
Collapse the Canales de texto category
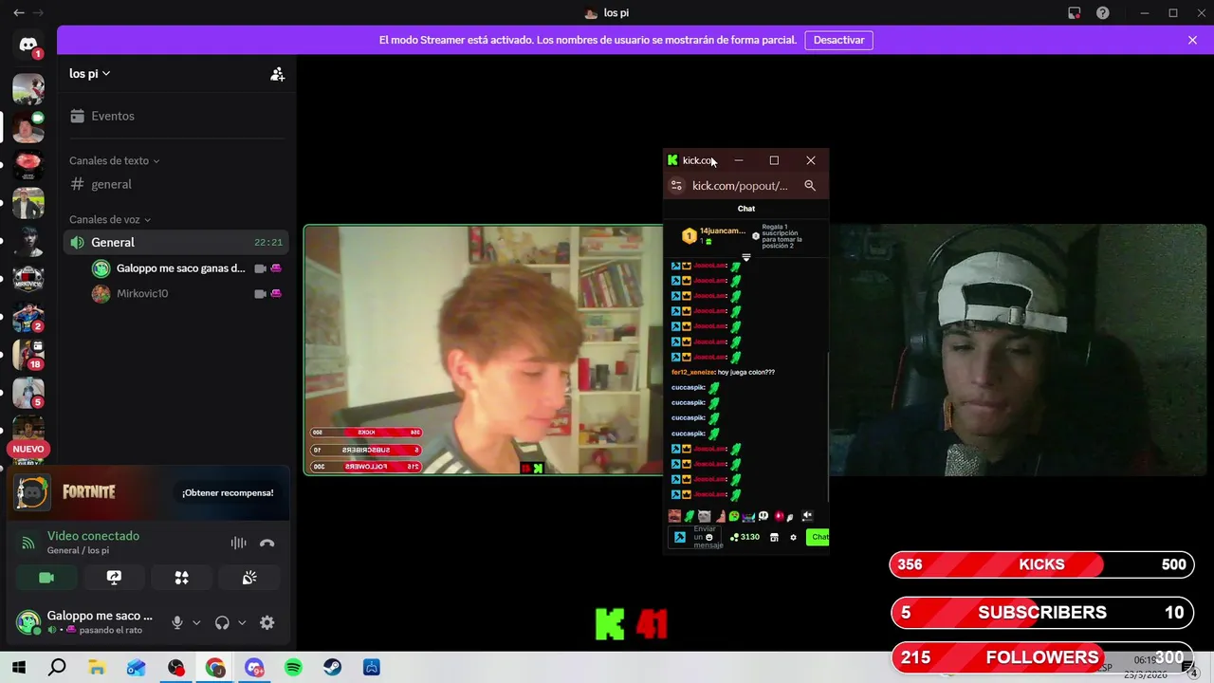click(x=114, y=161)
